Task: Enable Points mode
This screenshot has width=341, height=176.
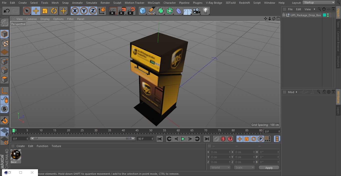Action: (x=4, y=61)
